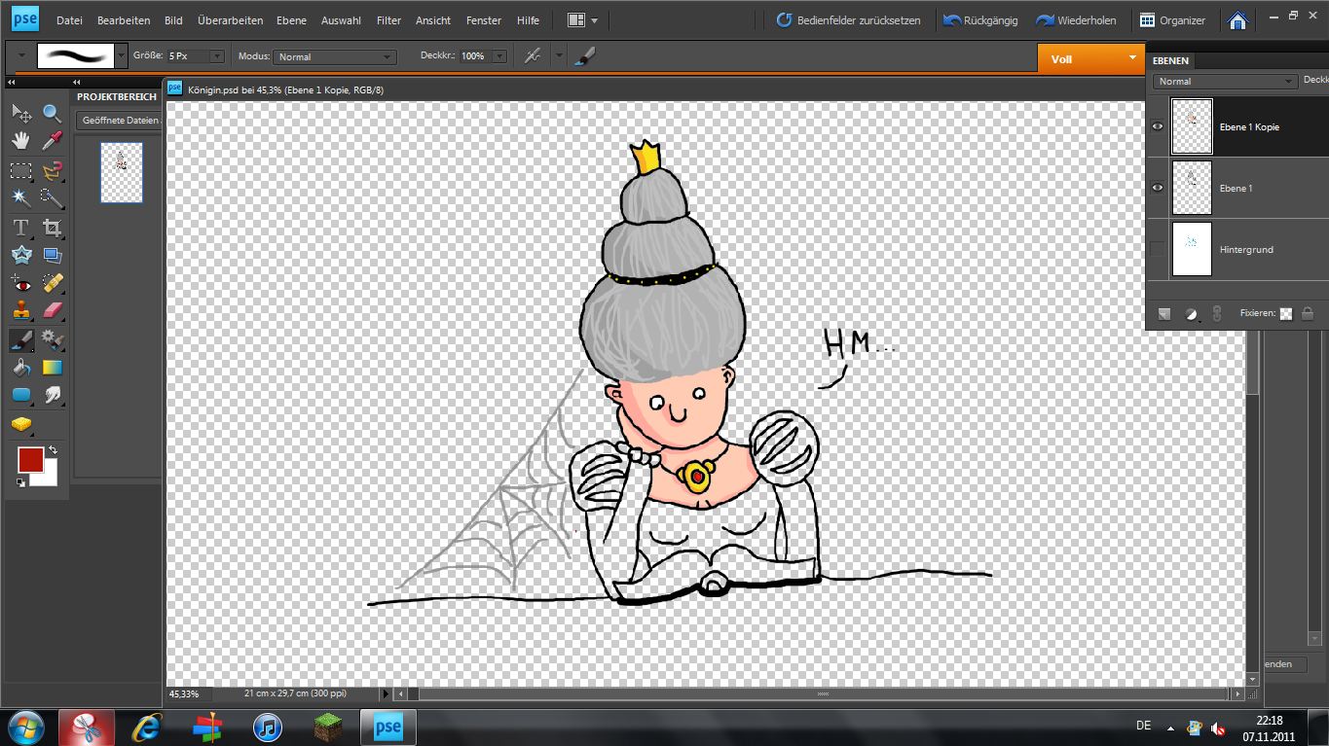Choose the Red Eye Removal tool
Screen dimensions: 1329x746
(x=20, y=284)
